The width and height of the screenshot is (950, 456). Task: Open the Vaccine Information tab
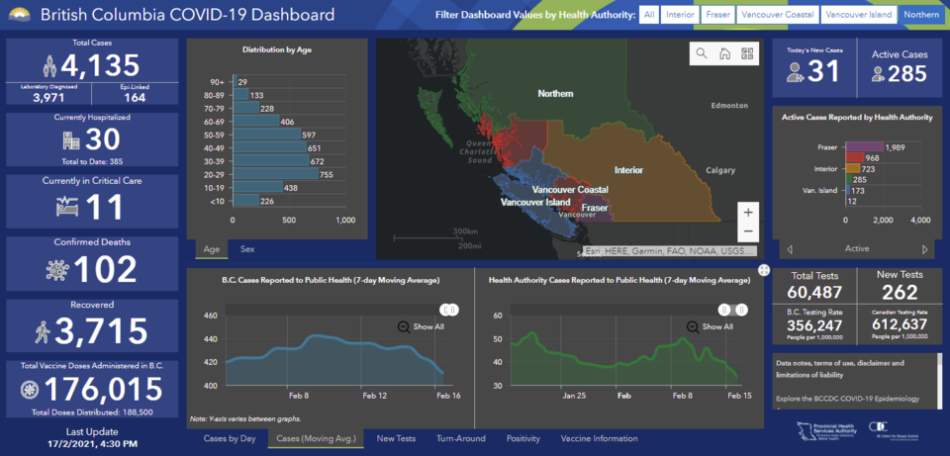point(600,438)
